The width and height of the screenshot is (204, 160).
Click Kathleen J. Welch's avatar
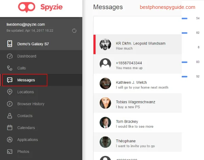(105, 83)
